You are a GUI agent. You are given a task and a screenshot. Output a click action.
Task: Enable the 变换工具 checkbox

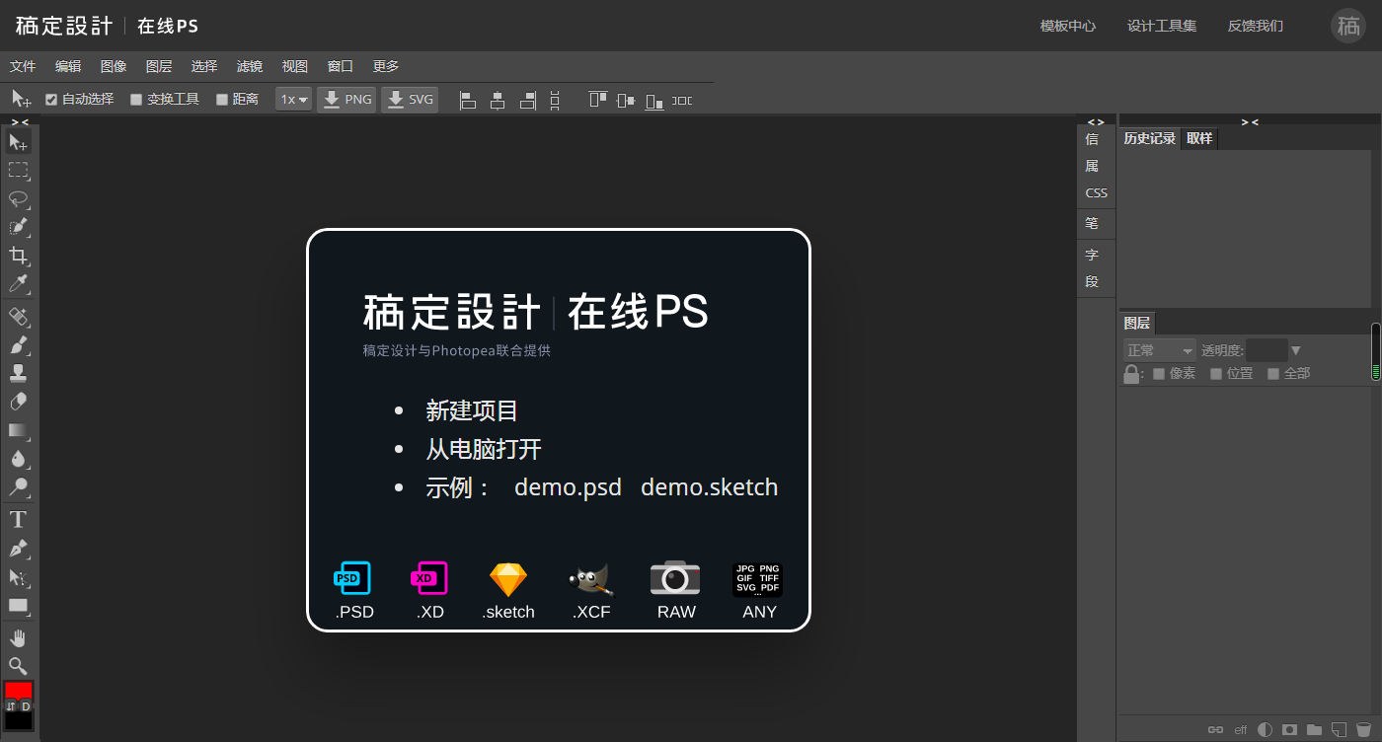tap(136, 100)
